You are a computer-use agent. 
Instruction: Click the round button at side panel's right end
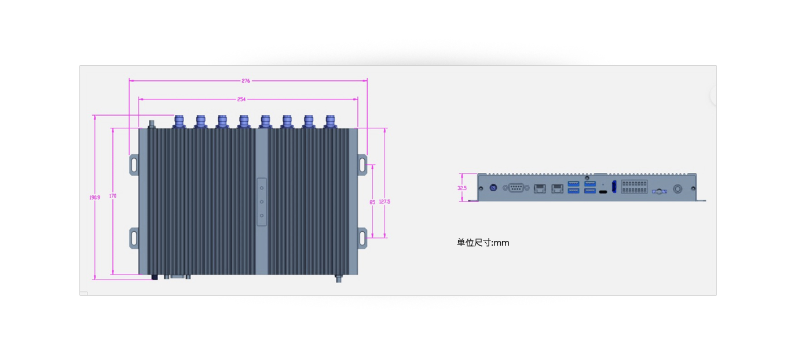click(678, 189)
